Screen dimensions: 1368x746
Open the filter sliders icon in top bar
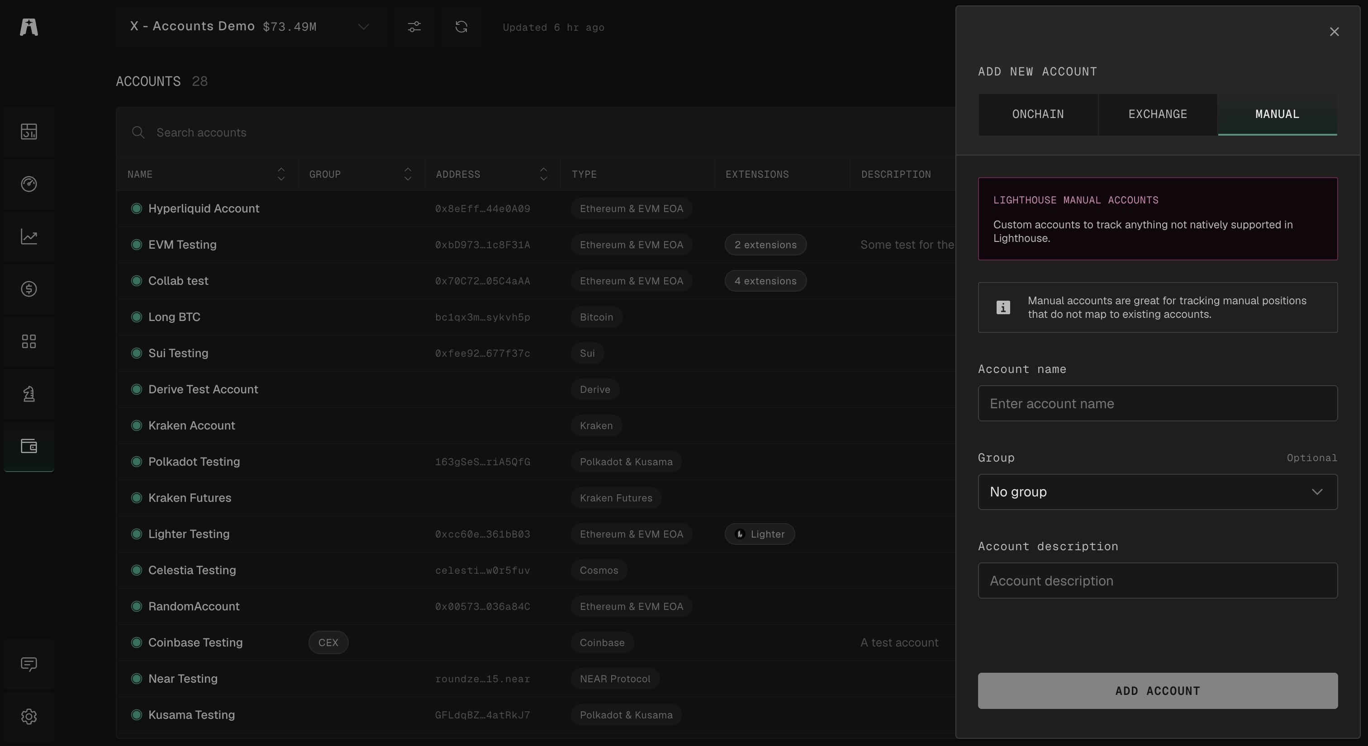point(414,27)
